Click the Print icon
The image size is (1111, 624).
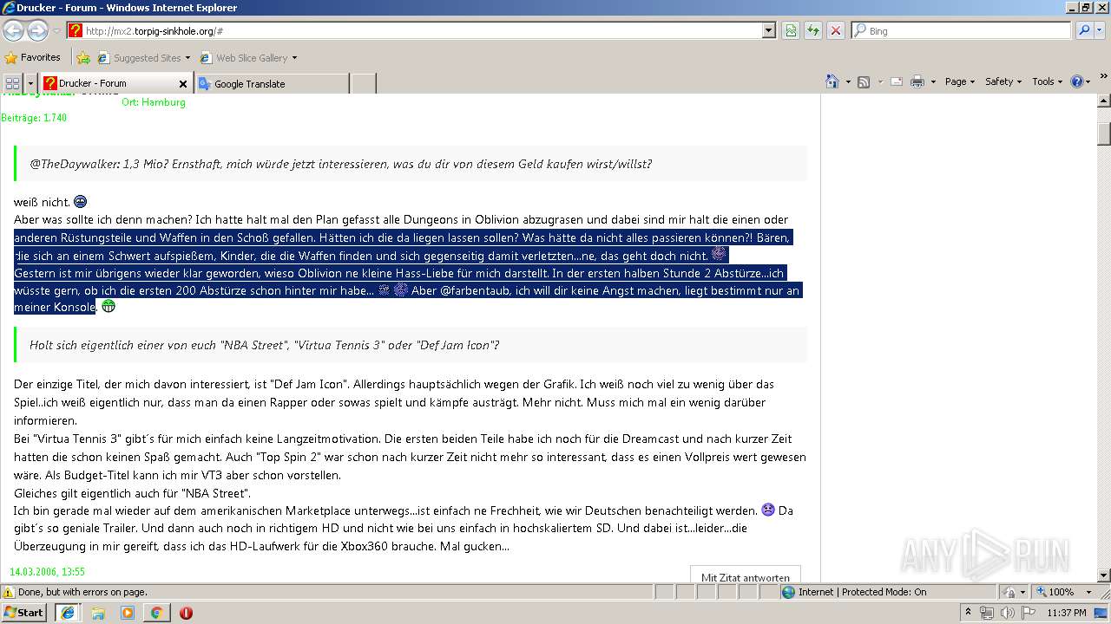(917, 81)
